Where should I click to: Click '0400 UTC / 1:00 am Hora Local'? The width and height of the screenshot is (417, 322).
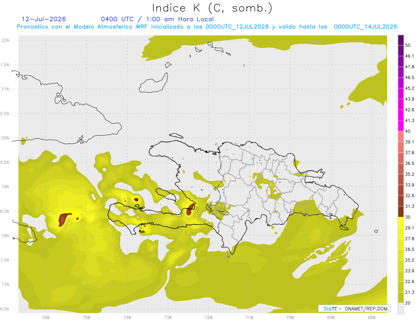157,19
